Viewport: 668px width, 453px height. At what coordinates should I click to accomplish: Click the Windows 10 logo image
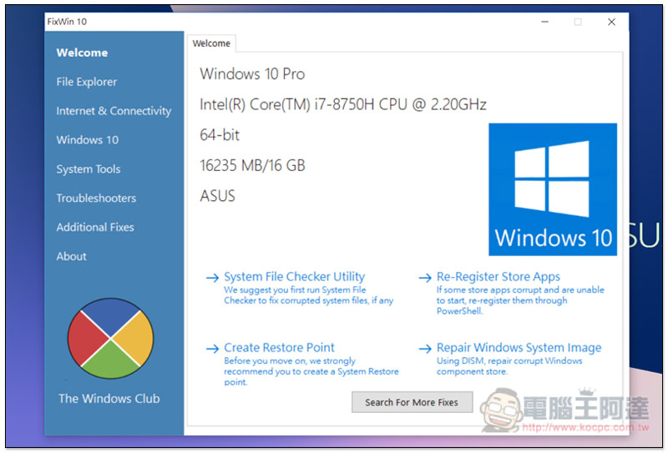[x=553, y=189]
